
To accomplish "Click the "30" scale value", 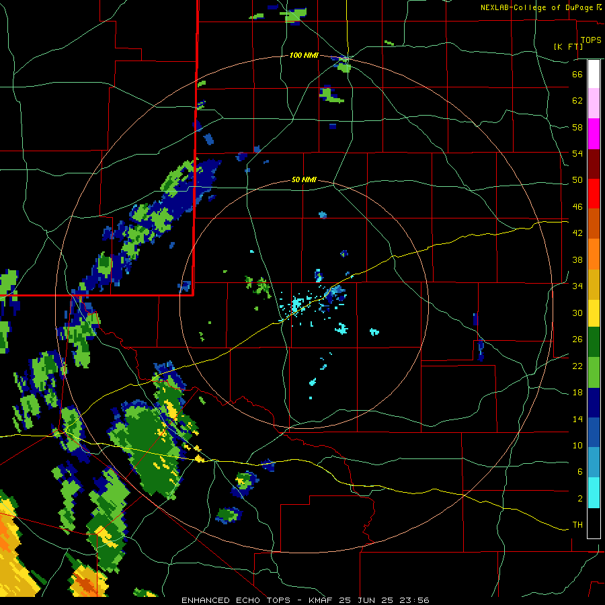I will click(x=577, y=313).
